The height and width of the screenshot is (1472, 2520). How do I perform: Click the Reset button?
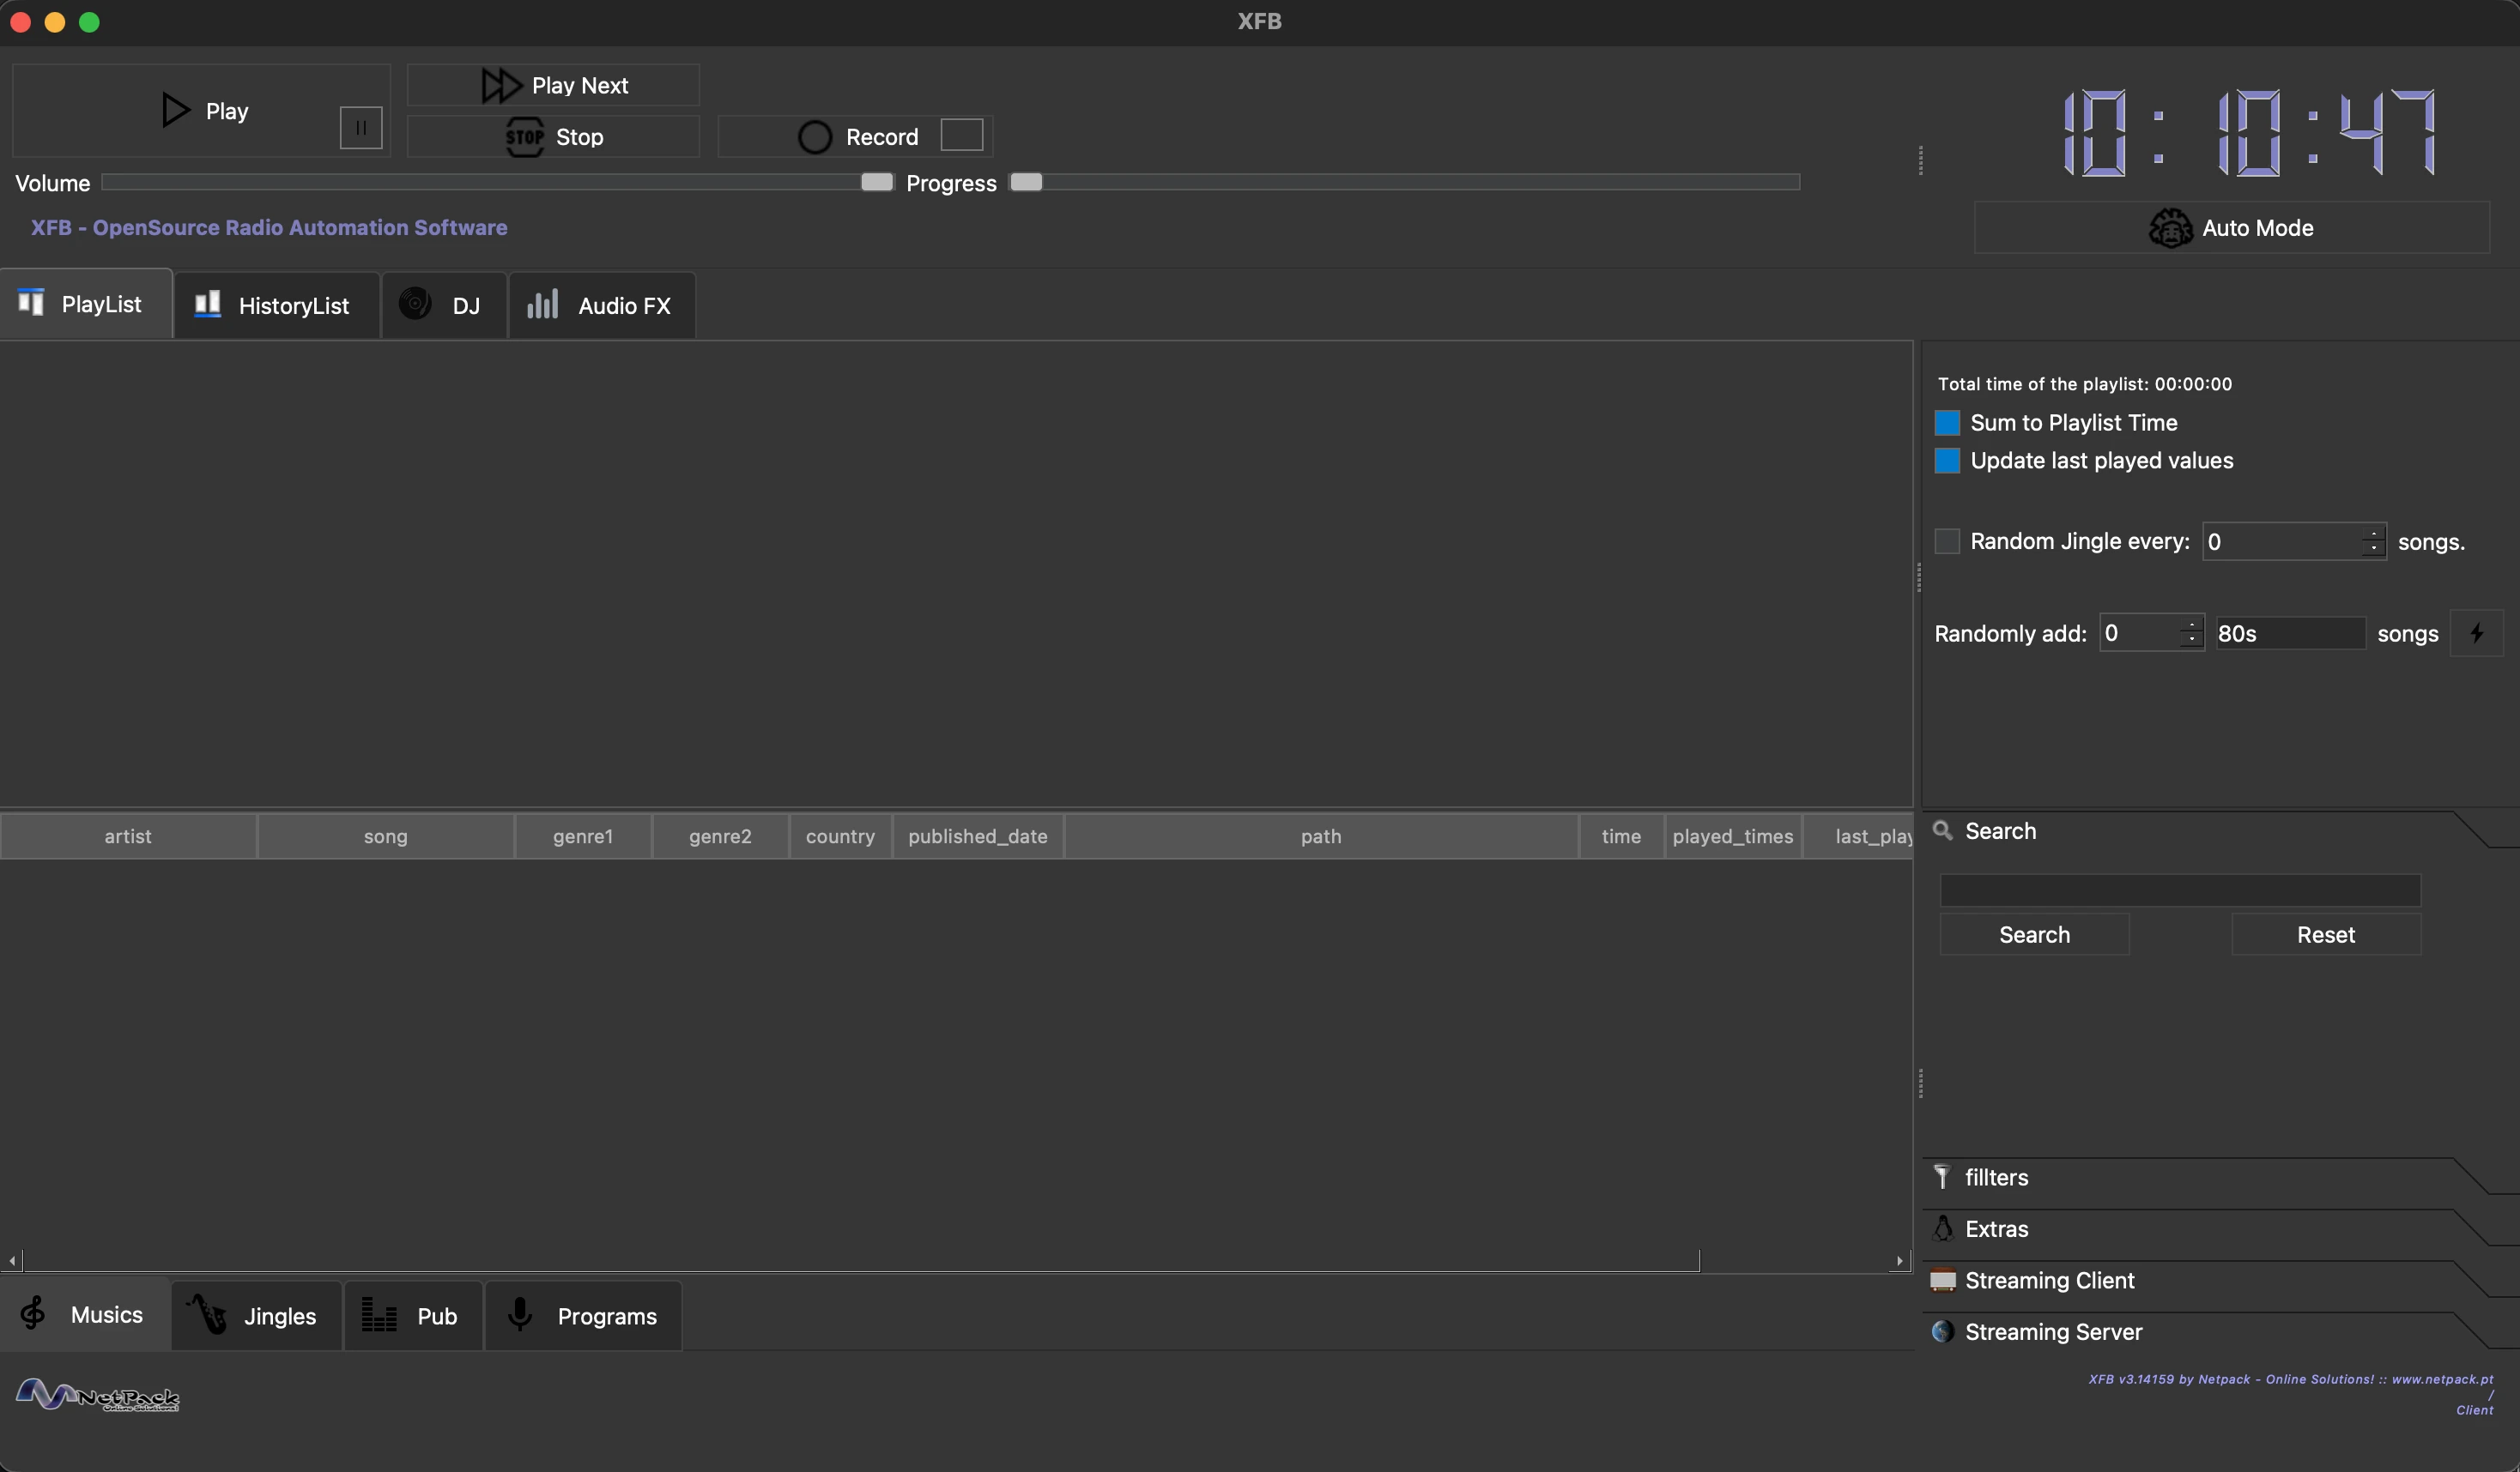coord(2326,934)
